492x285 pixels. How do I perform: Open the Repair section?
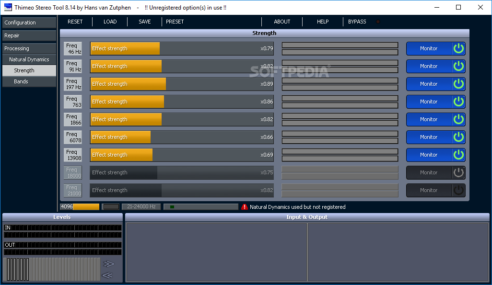pos(29,35)
